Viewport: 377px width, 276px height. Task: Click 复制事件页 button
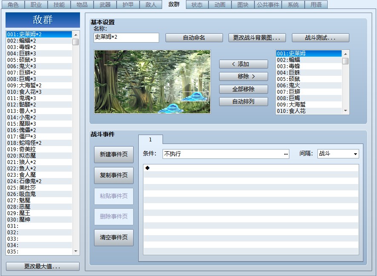pyautogui.click(x=114, y=175)
